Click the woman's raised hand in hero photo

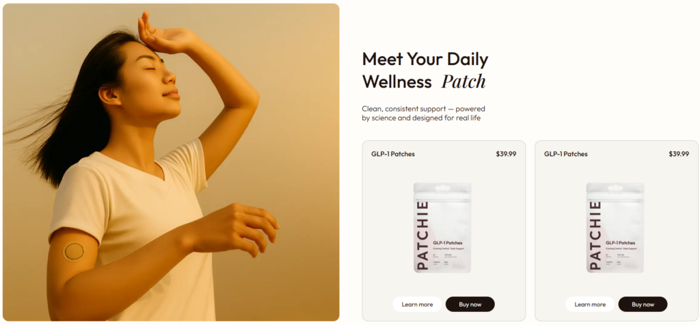[161, 35]
